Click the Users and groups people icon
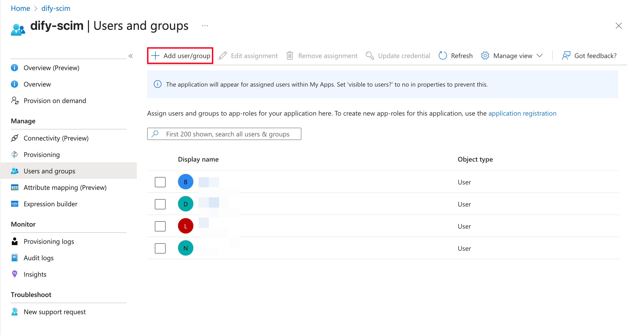This screenshot has width=628, height=335. 15,171
